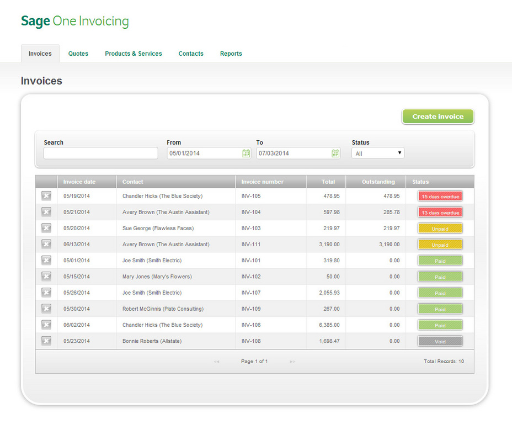Image resolution: width=512 pixels, height=424 pixels.
Task: Click delete icon for invoice INV-111
Action: coord(46,244)
